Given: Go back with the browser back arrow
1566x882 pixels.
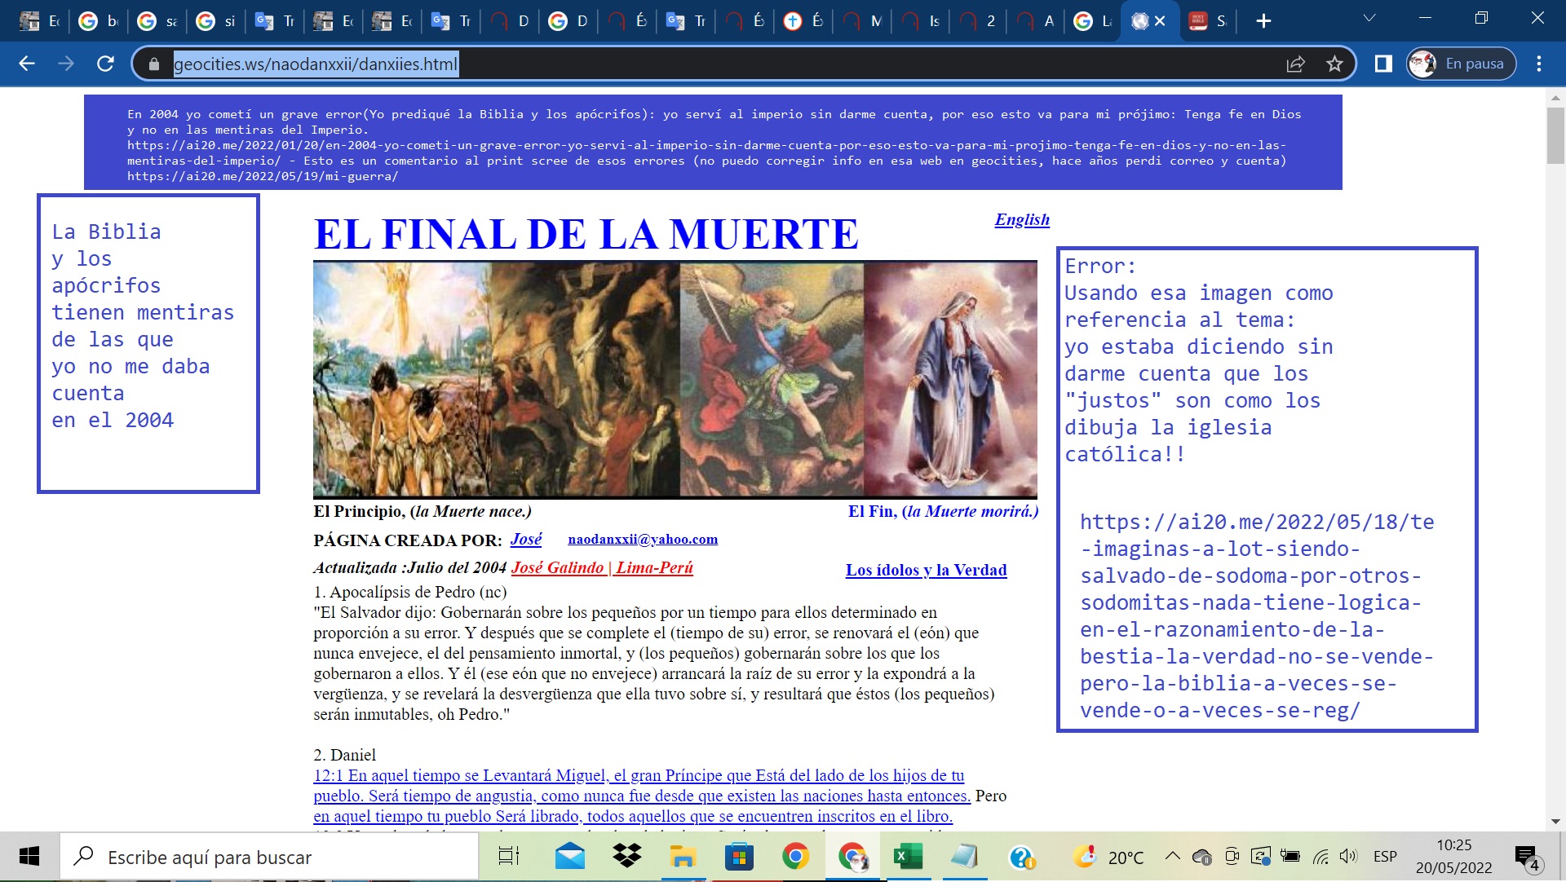Looking at the screenshot, I should click(x=27, y=64).
